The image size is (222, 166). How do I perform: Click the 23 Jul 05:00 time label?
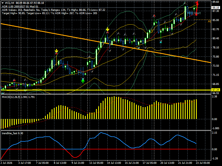click(203, 163)
